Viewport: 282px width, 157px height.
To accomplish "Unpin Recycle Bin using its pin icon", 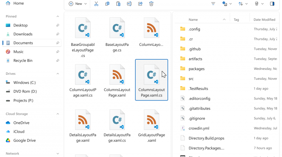I will point(58,60).
